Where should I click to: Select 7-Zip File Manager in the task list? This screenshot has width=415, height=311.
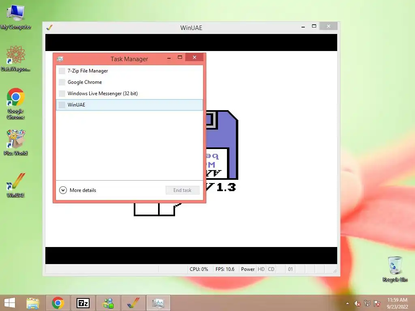click(x=129, y=71)
